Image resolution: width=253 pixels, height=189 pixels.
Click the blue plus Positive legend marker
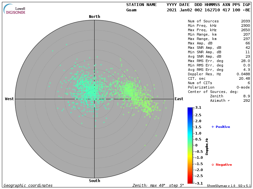coord(213,127)
